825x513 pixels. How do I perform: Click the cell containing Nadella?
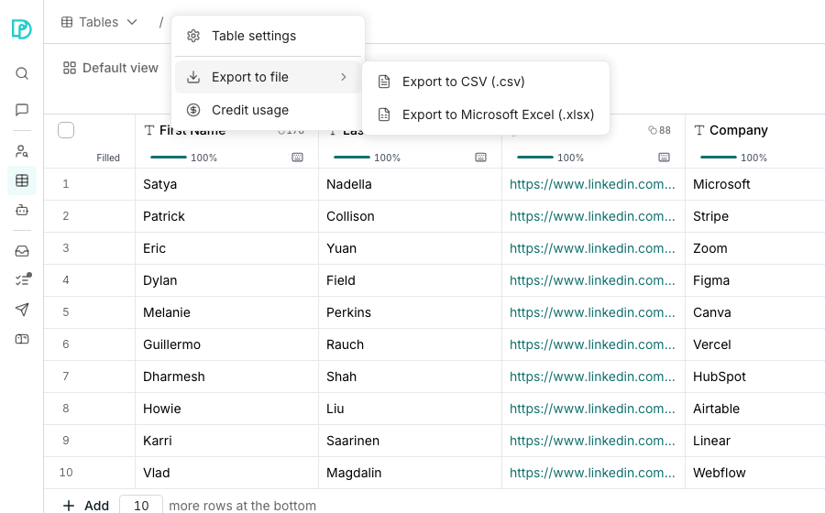pos(410,184)
